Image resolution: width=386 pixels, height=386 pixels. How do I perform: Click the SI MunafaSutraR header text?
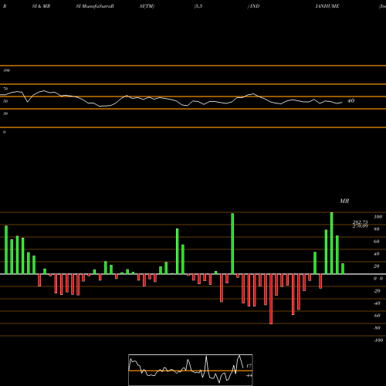point(95,6)
